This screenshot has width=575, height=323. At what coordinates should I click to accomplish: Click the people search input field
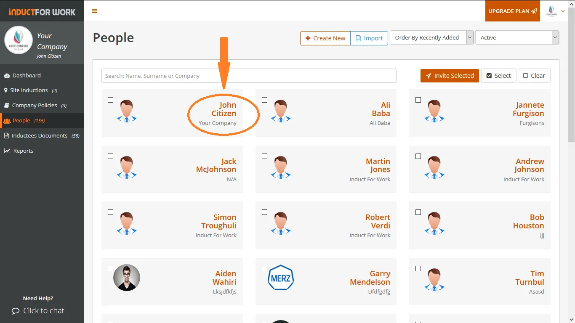249,76
